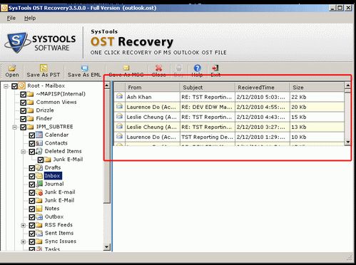Click the Exit toolbar icon
This screenshot has height=265, width=356.
215,68
